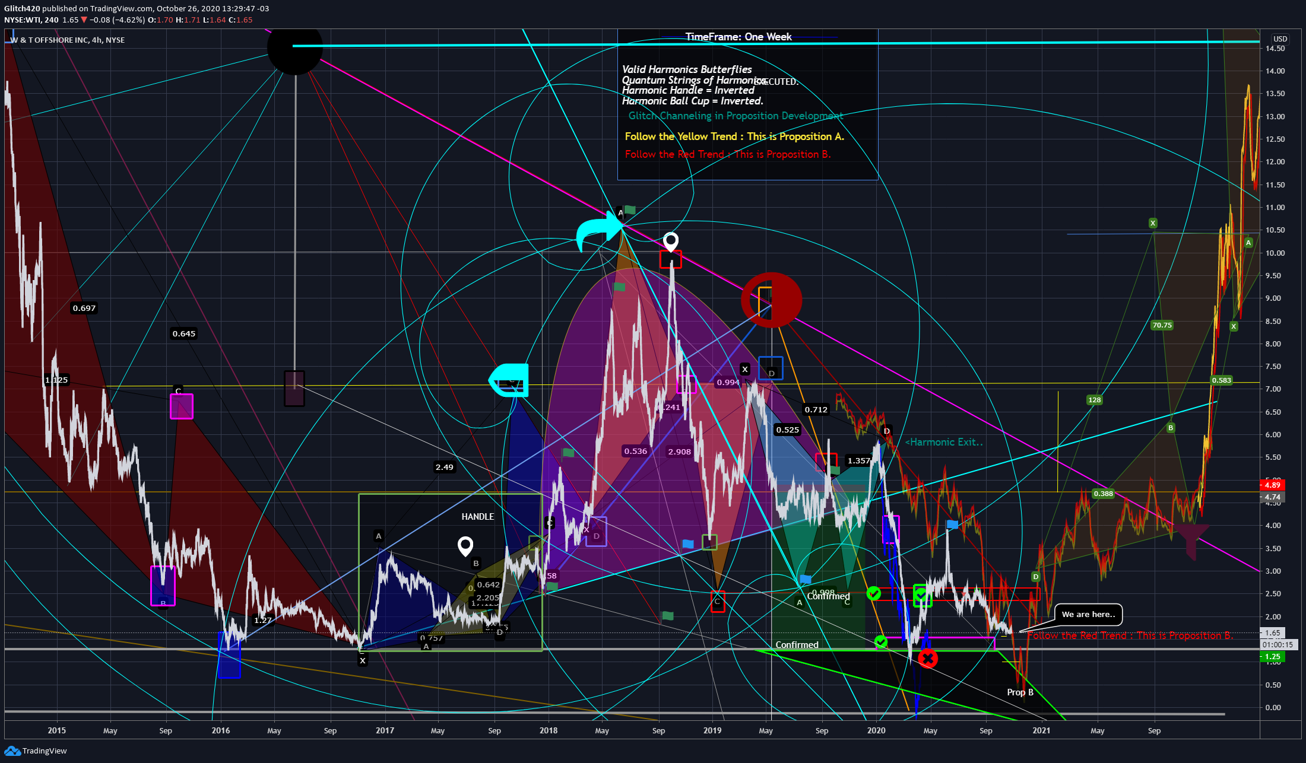Viewport: 1306px width, 763px height.
Task: Click 'Glitch Channeling in Proposition Development' text
Action: pyautogui.click(x=736, y=116)
